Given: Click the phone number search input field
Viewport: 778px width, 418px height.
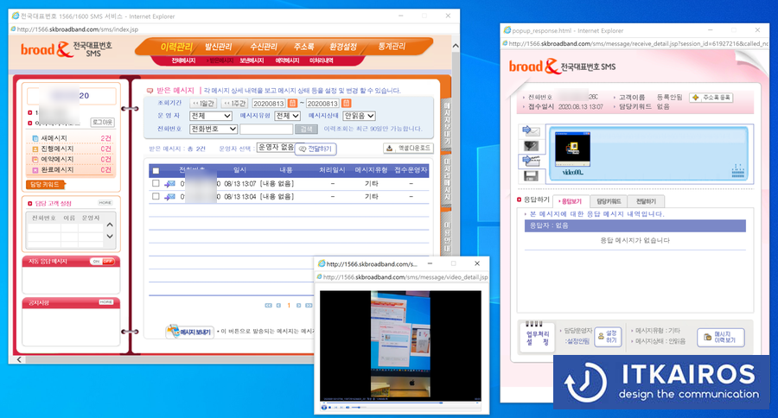Looking at the screenshot, I should (x=266, y=129).
